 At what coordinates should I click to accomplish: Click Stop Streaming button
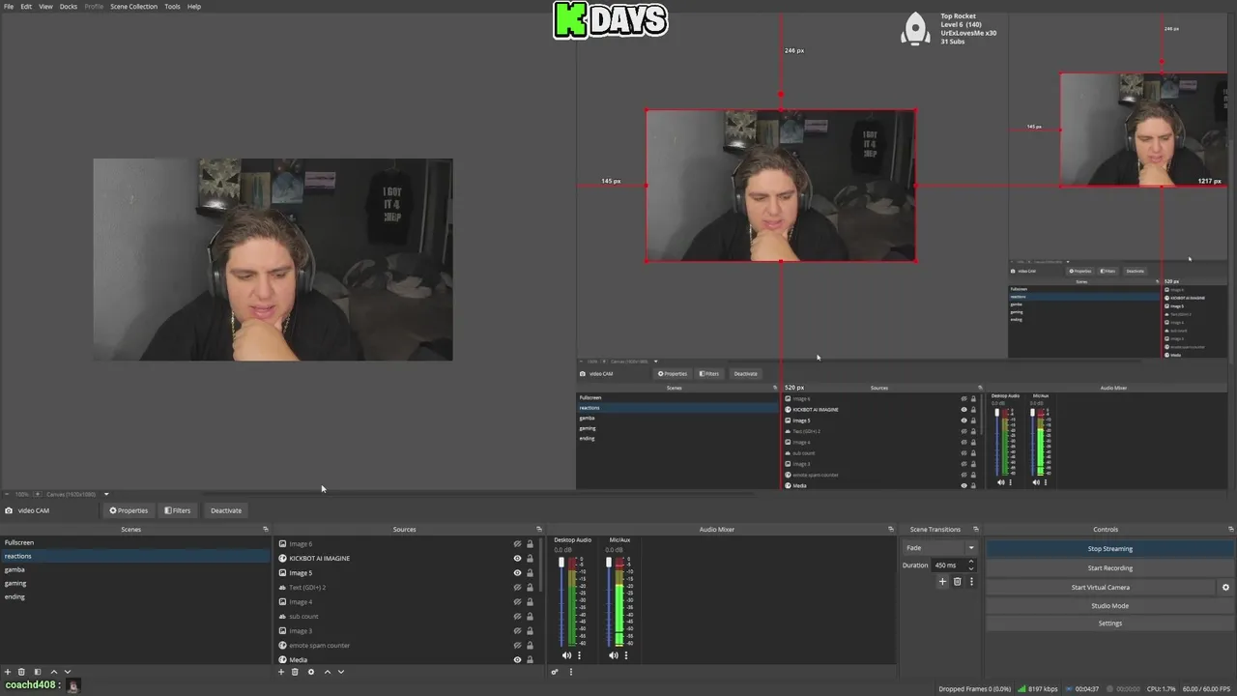point(1109,548)
